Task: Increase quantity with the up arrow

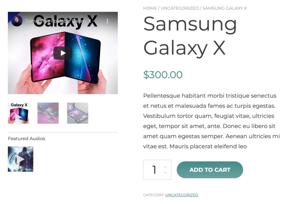Action: coord(165,167)
